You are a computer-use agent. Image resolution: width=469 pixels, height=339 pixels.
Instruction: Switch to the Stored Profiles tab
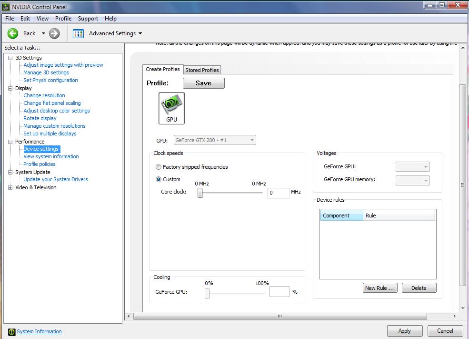coord(202,70)
